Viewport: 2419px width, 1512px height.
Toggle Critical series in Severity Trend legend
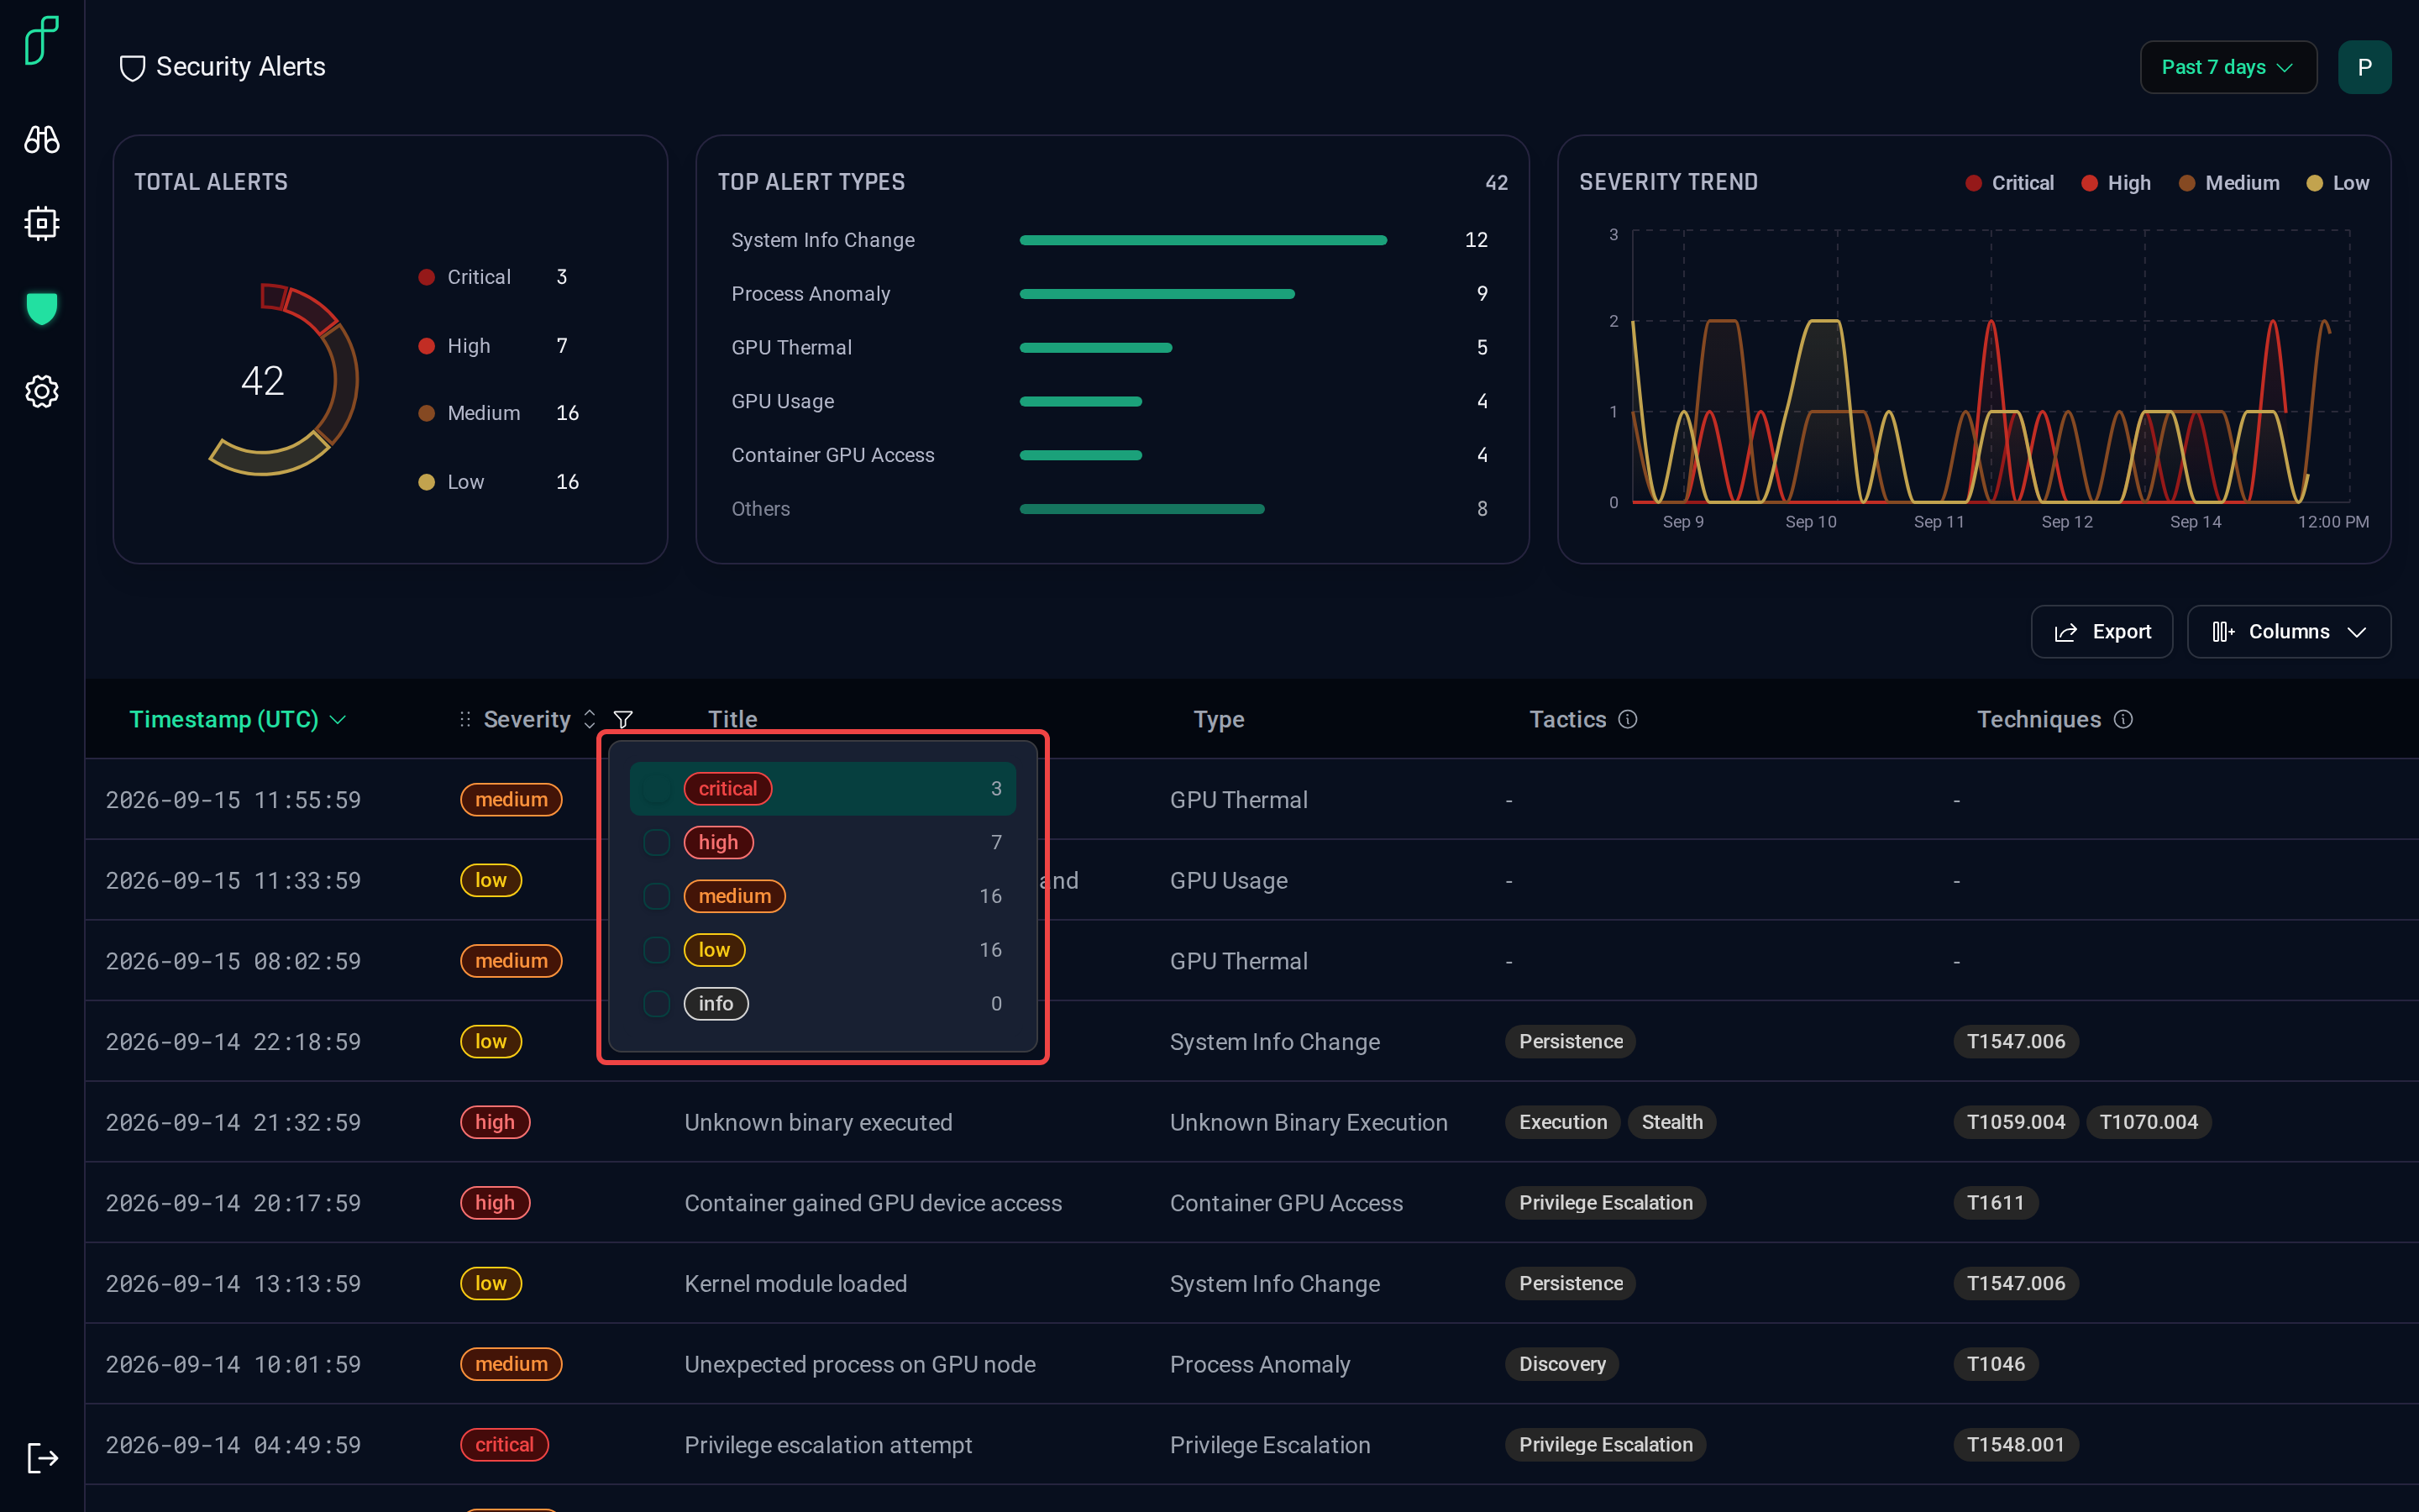[2009, 183]
